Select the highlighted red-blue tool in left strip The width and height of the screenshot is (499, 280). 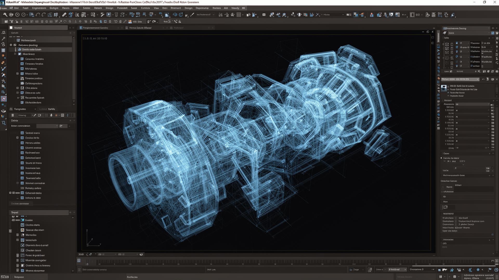[x=3, y=99]
